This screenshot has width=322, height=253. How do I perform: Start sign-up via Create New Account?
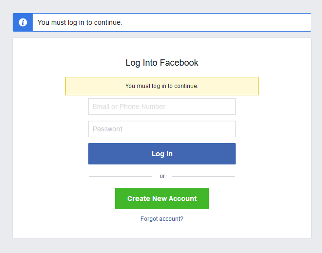pos(162,199)
